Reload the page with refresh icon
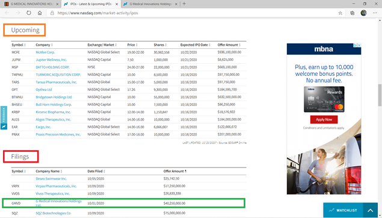The image size is (382, 218). (x=29, y=13)
